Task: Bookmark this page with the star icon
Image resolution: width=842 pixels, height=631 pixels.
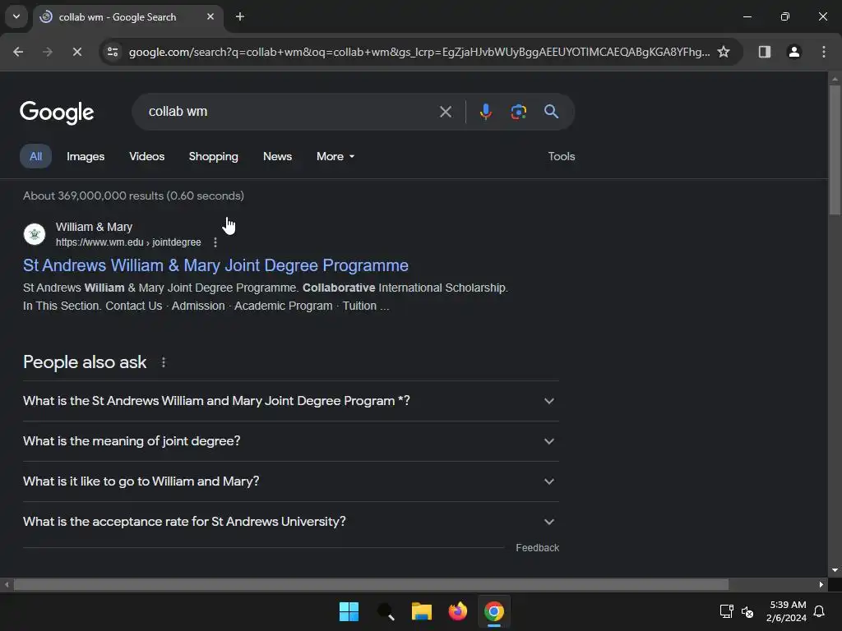Action: tap(724, 52)
